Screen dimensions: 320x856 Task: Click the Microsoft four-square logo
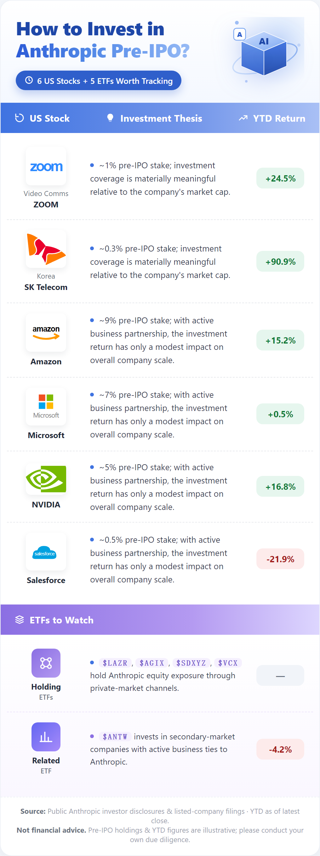46,406
